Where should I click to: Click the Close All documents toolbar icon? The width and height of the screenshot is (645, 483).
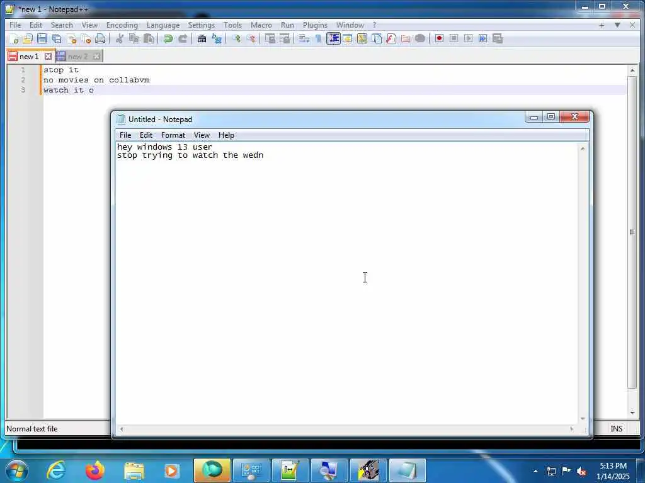tap(86, 38)
